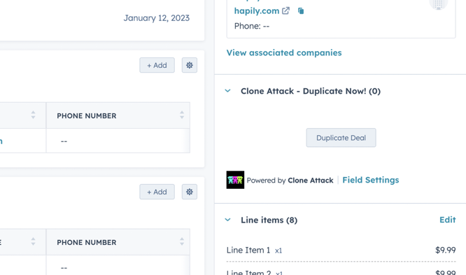Collapse Clone Attack - Duplicate Now! section
Viewport: 466px width, 275px height.
[x=227, y=91]
